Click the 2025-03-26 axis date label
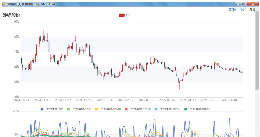The image size is (260, 137). coord(167,100)
